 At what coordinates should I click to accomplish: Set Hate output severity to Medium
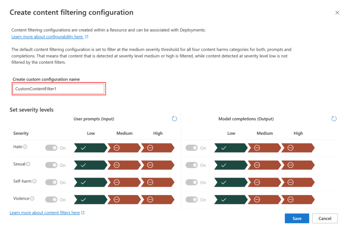click(x=265, y=148)
